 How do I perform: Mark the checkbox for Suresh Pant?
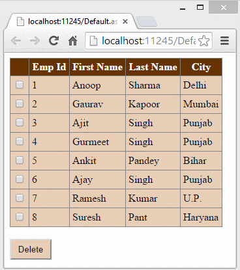20,217
